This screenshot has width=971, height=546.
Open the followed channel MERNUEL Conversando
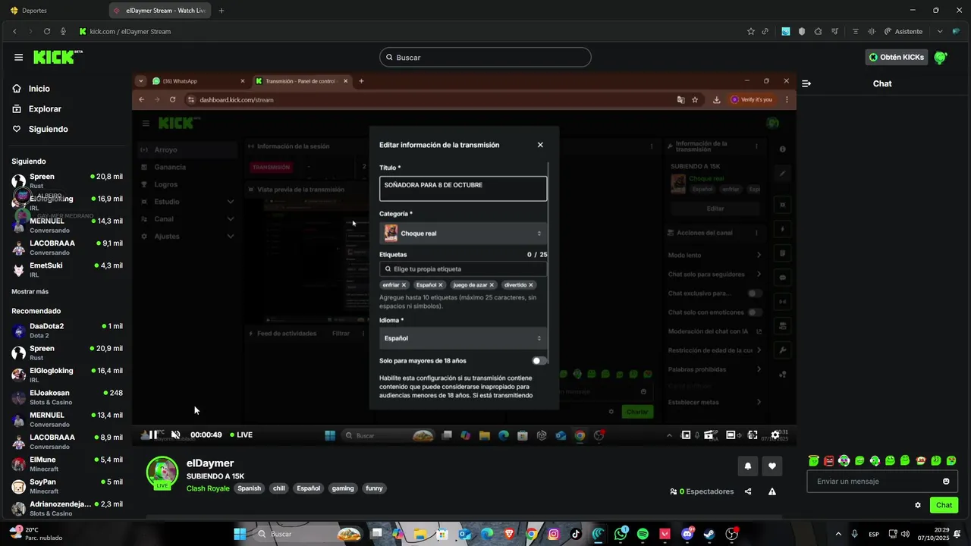(67, 225)
